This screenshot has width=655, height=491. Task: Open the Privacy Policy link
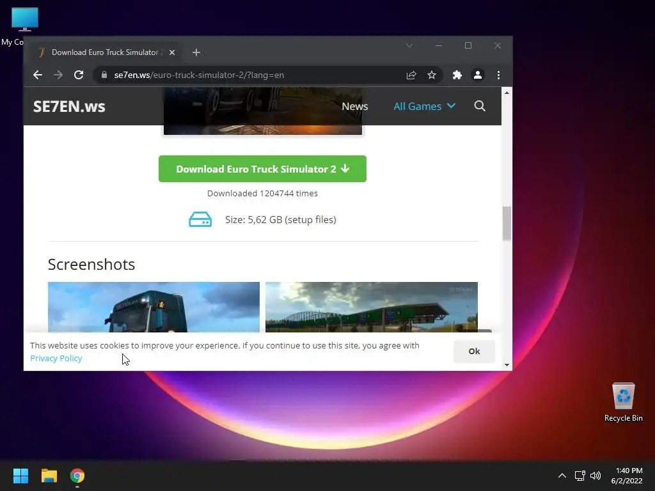click(56, 358)
